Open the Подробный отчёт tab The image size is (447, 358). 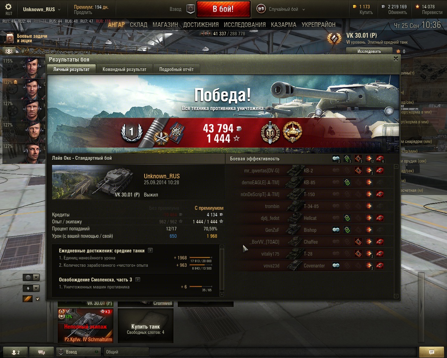coord(176,69)
